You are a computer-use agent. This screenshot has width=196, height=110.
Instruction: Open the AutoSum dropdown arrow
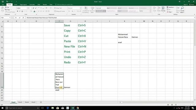click(x=175, y=7)
